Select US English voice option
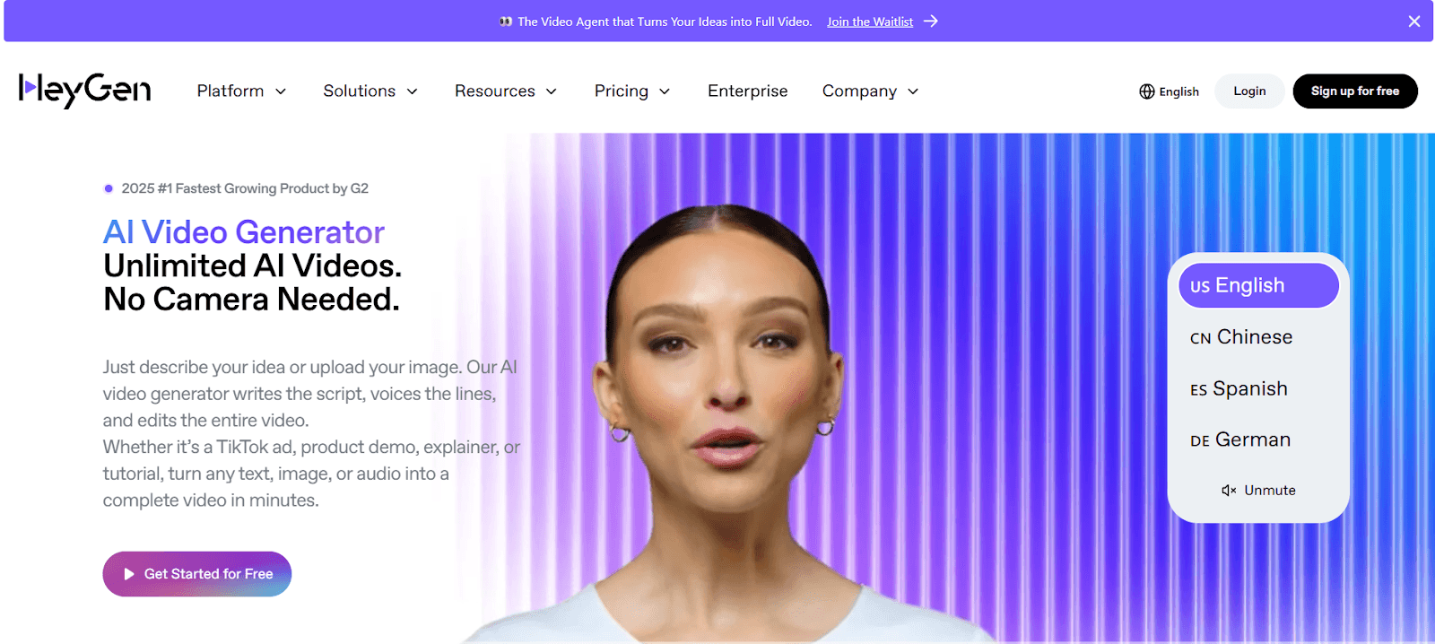This screenshot has height=644, width=1435. (x=1258, y=285)
